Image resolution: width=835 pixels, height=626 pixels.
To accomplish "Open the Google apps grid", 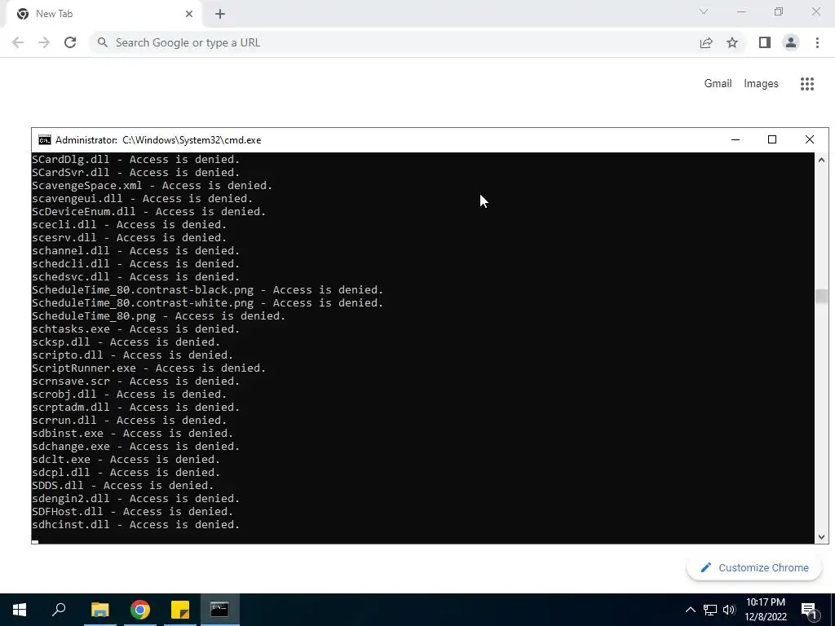I will pyautogui.click(x=807, y=84).
